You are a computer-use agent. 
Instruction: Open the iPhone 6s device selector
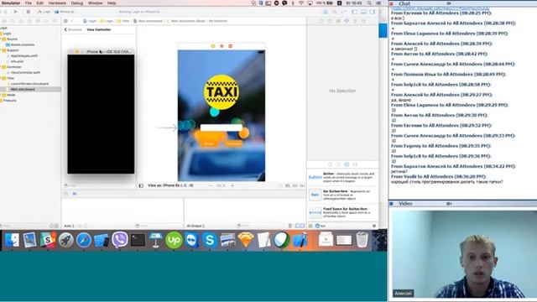coord(65,12)
